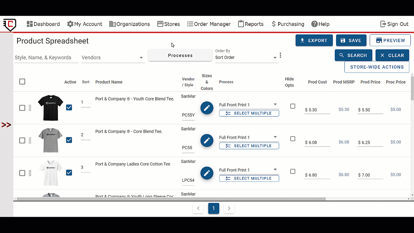Click Select Multiple for PC55Y row

pyautogui.click(x=249, y=113)
